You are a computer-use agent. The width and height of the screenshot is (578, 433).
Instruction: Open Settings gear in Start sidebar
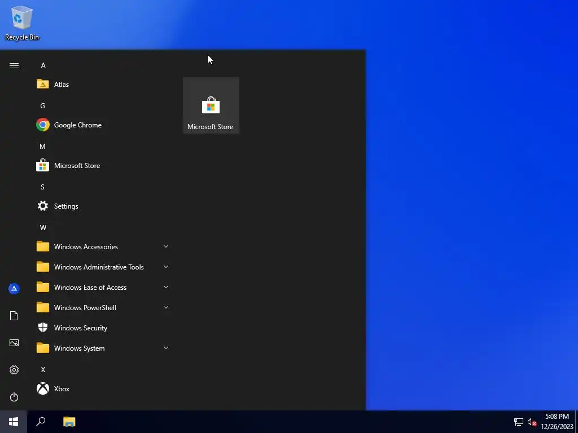[x=14, y=370]
